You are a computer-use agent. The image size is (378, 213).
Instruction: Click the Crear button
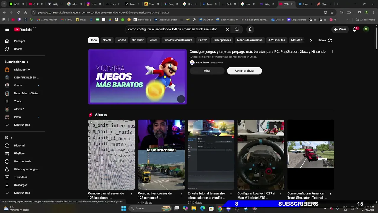[340, 29]
